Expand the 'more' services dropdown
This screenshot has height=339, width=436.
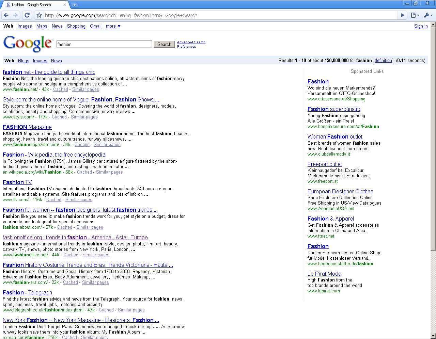113,26
